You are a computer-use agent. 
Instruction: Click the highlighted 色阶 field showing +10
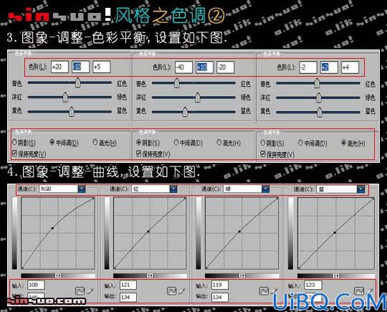coord(204,67)
